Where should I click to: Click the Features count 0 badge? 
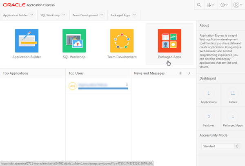pos(209,117)
